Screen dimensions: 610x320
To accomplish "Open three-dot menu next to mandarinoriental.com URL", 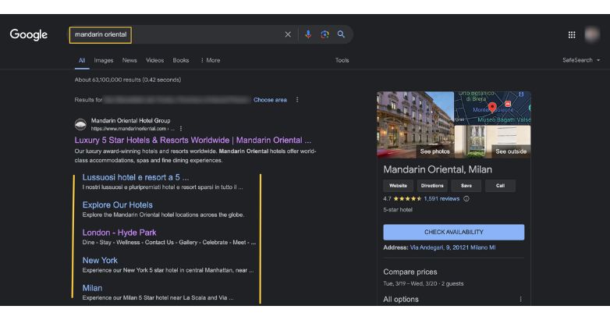I will (x=181, y=129).
